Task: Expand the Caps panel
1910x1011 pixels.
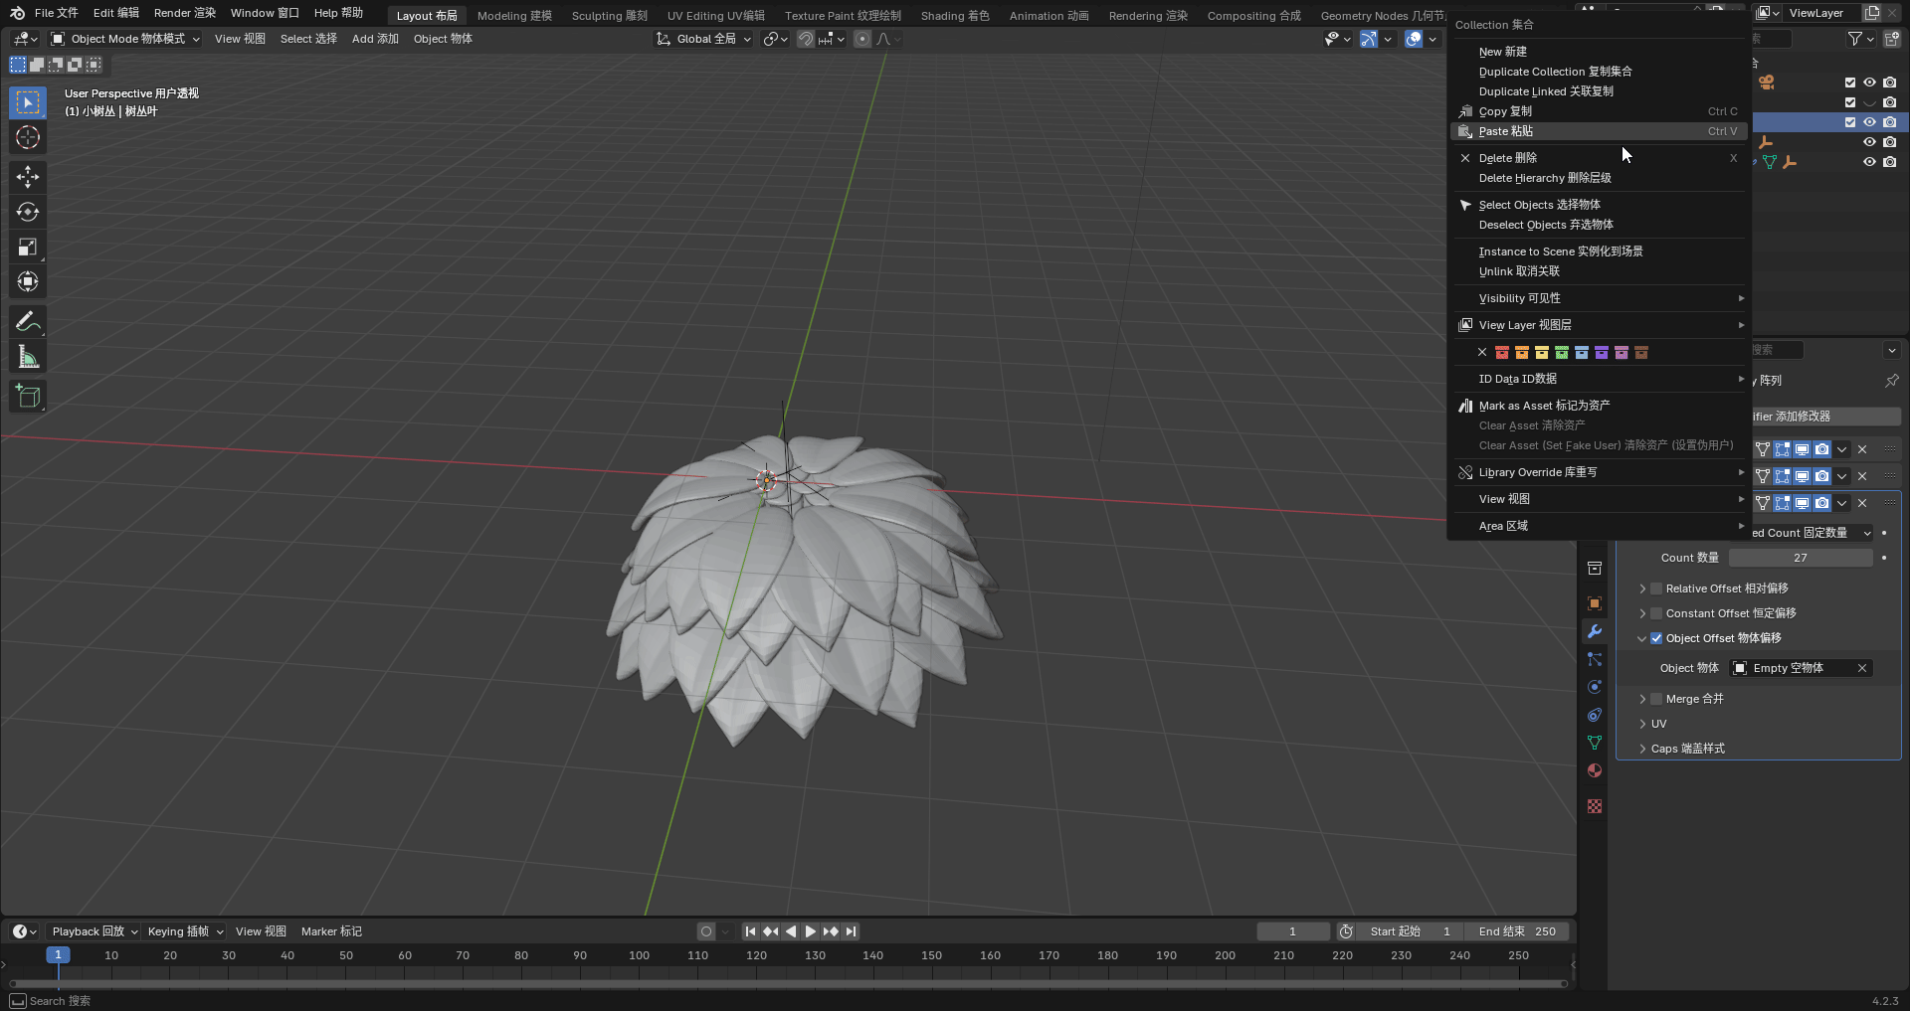Action: (x=1642, y=749)
